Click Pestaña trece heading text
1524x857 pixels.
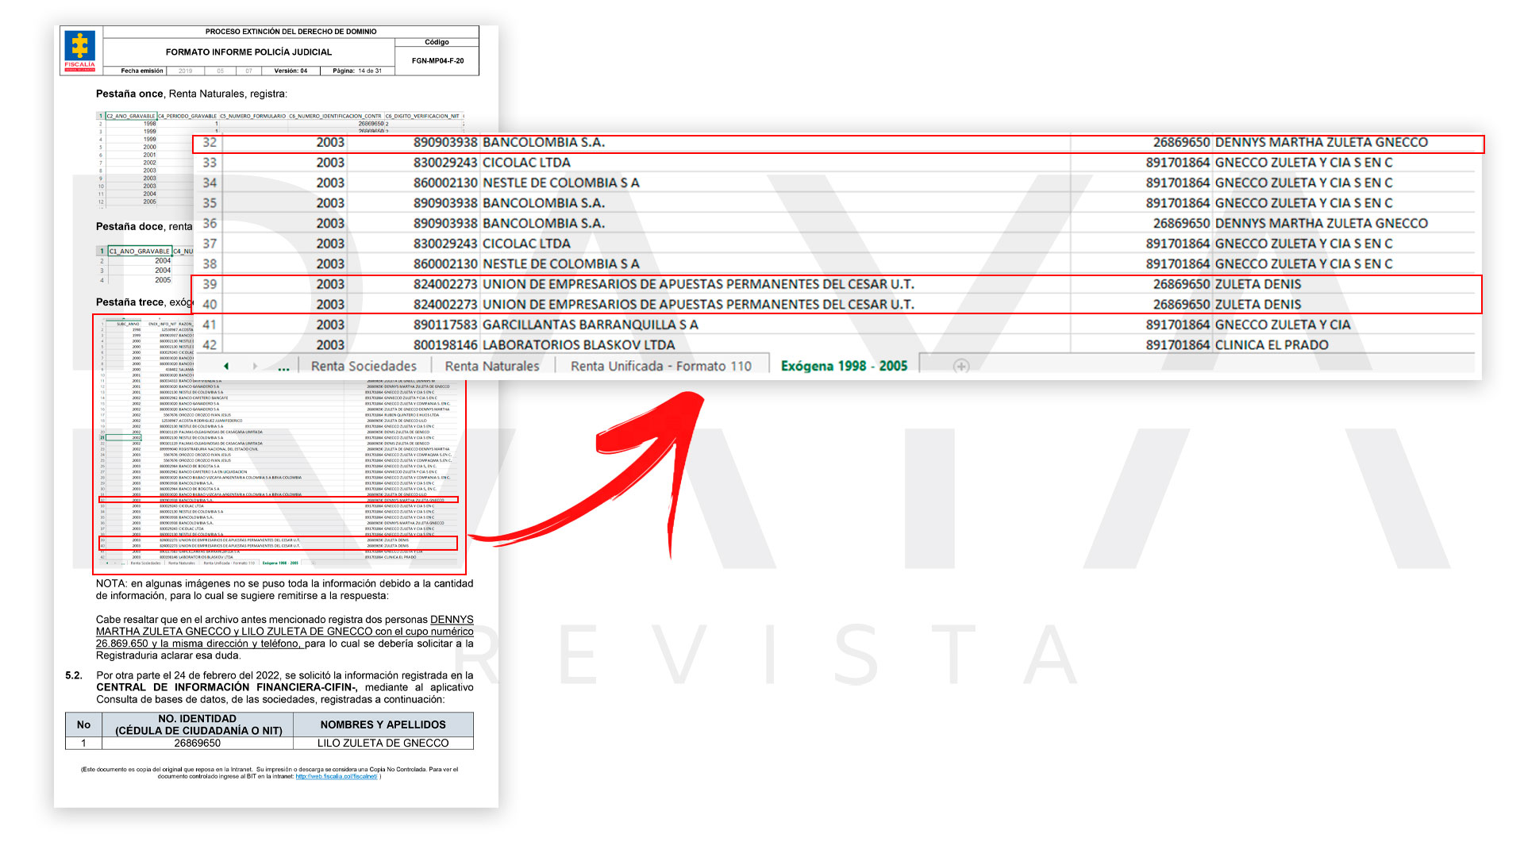pos(130,302)
